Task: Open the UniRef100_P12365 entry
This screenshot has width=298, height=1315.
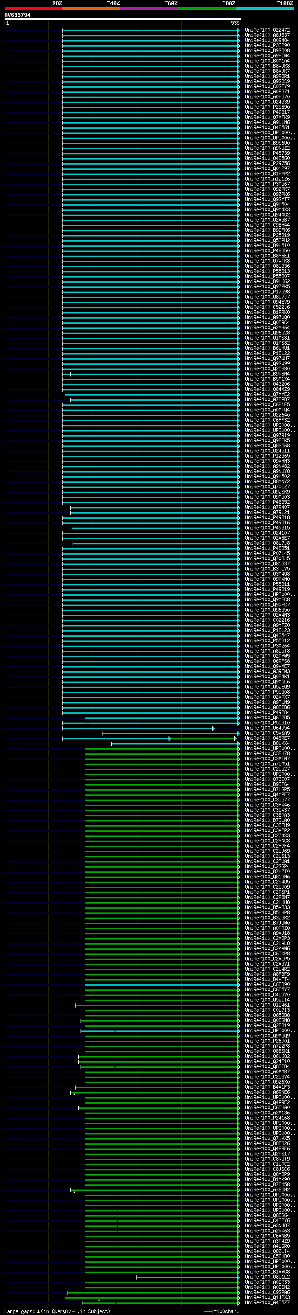Action: [x=267, y=456]
